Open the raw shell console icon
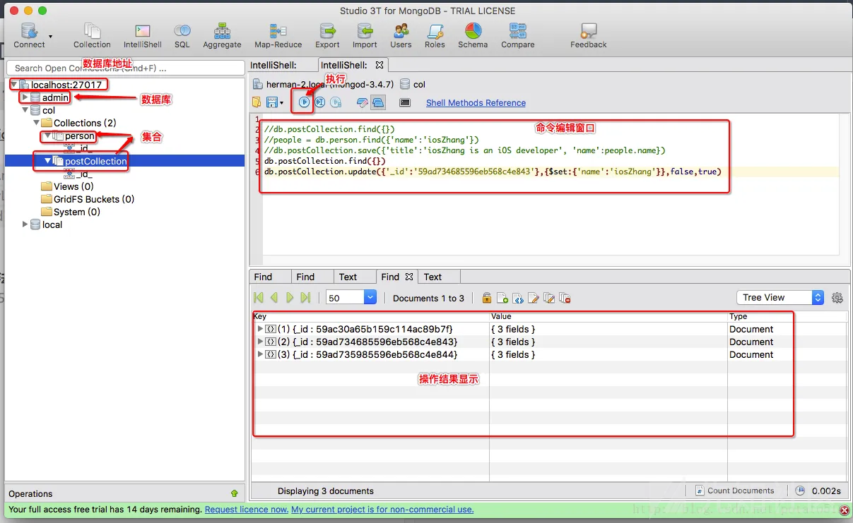Screen dimensions: 853x523 point(405,102)
